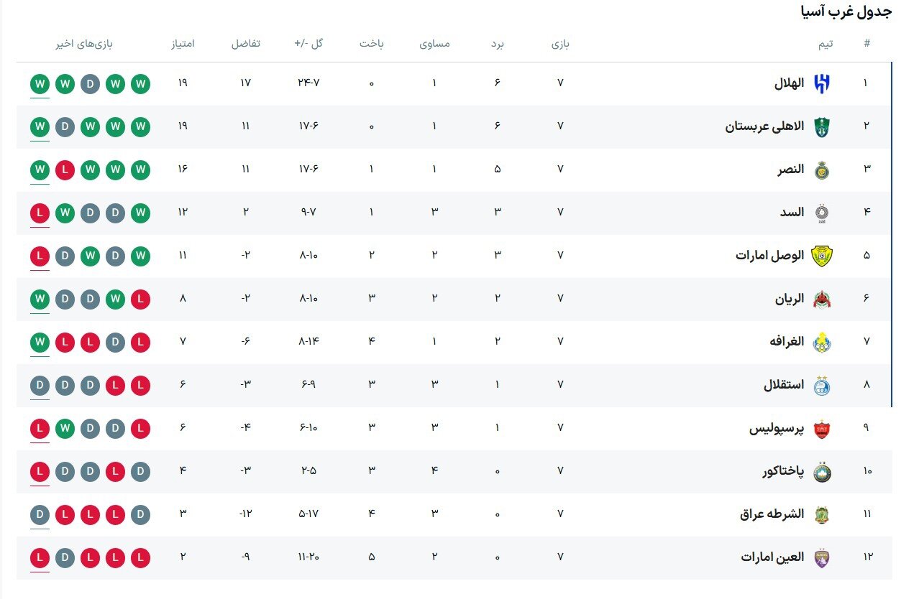919x599 pixels.
Task: Click the Al-Ahli Saudi club crest
Action: point(821,126)
